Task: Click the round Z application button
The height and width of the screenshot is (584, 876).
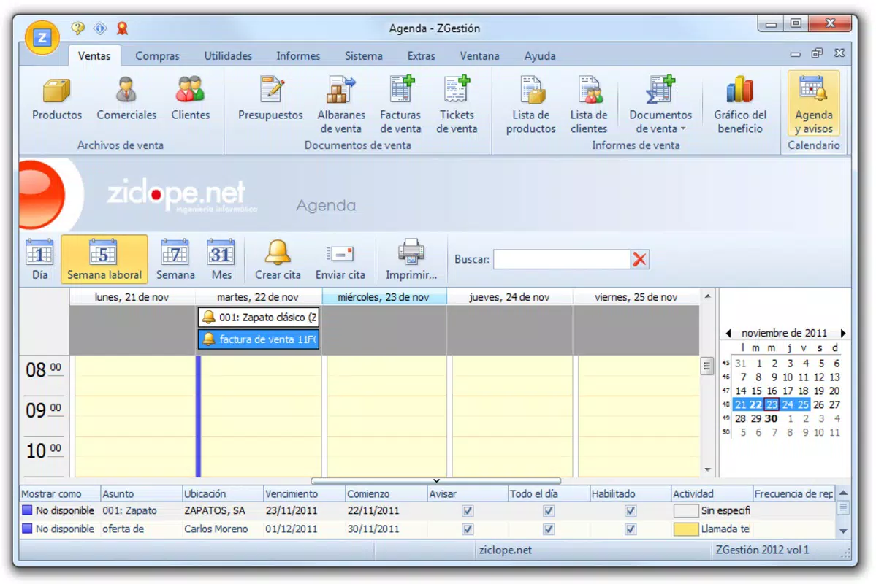Action: (42, 38)
